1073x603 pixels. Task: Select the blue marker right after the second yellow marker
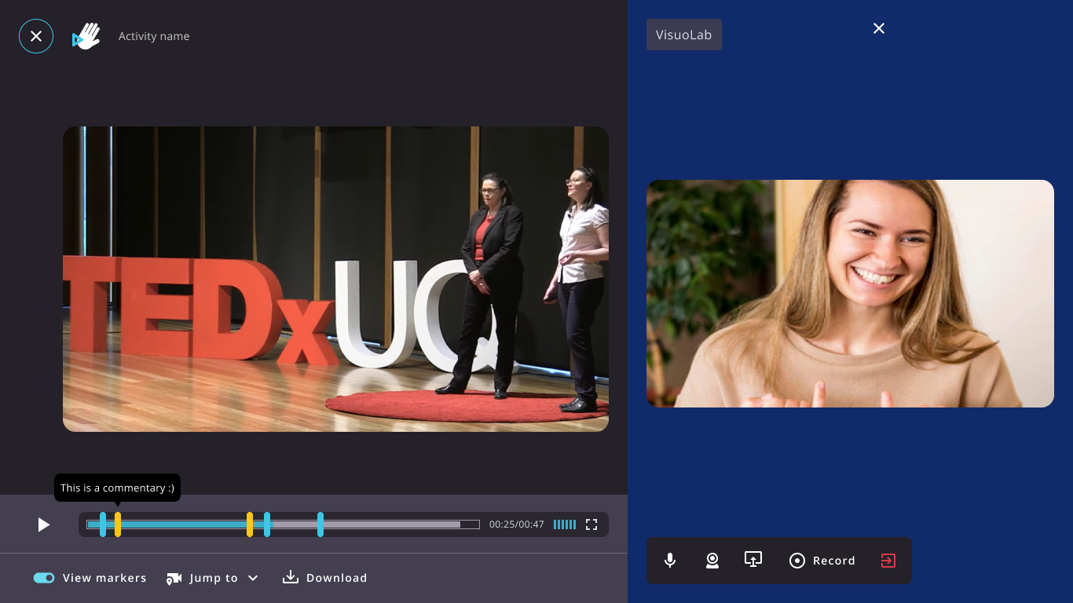[267, 524]
